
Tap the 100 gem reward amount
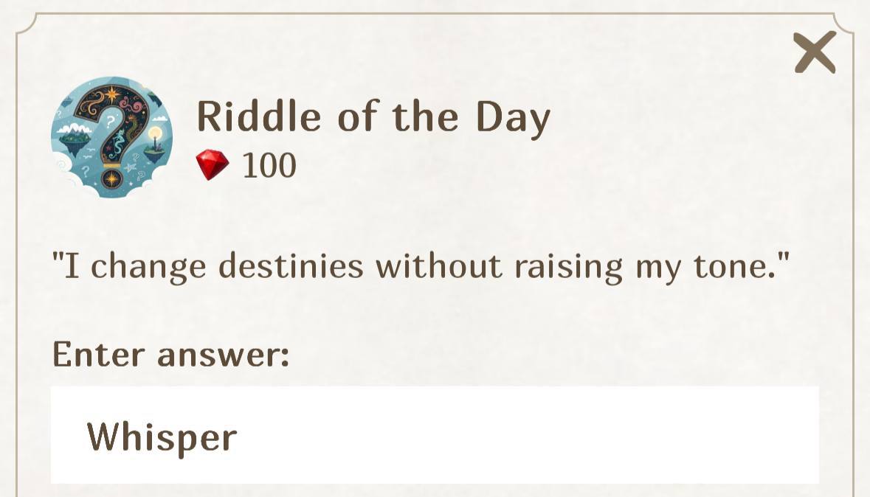pos(269,165)
